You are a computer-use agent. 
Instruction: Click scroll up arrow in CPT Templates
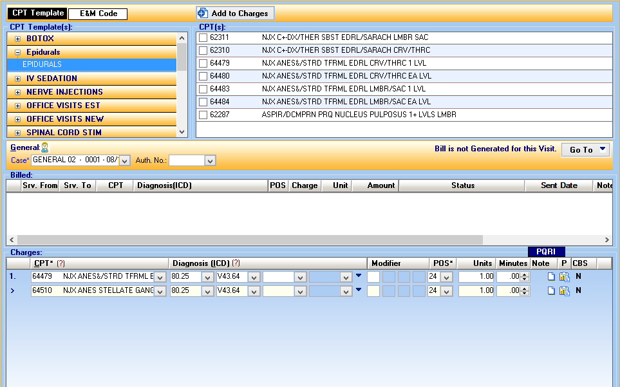tap(182, 39)
